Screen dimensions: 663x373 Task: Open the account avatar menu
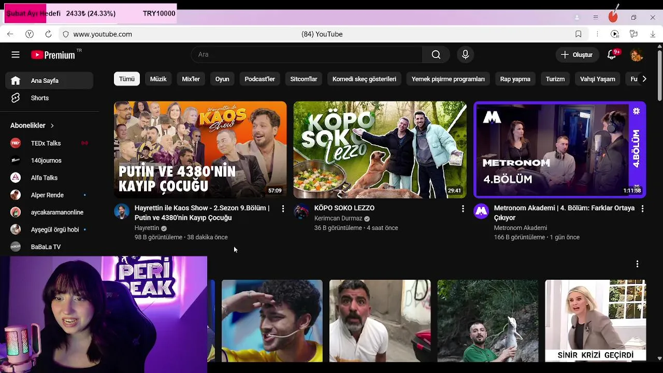(637, 54)
